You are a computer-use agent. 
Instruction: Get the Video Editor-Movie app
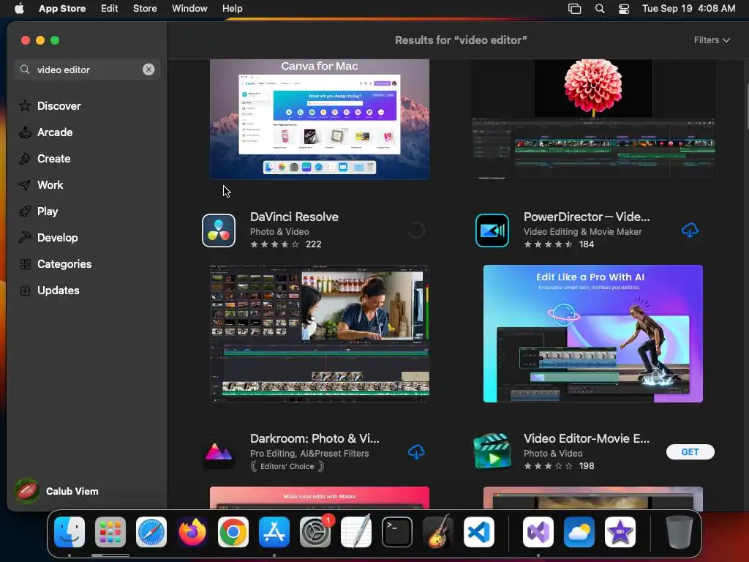click(690, 452)
